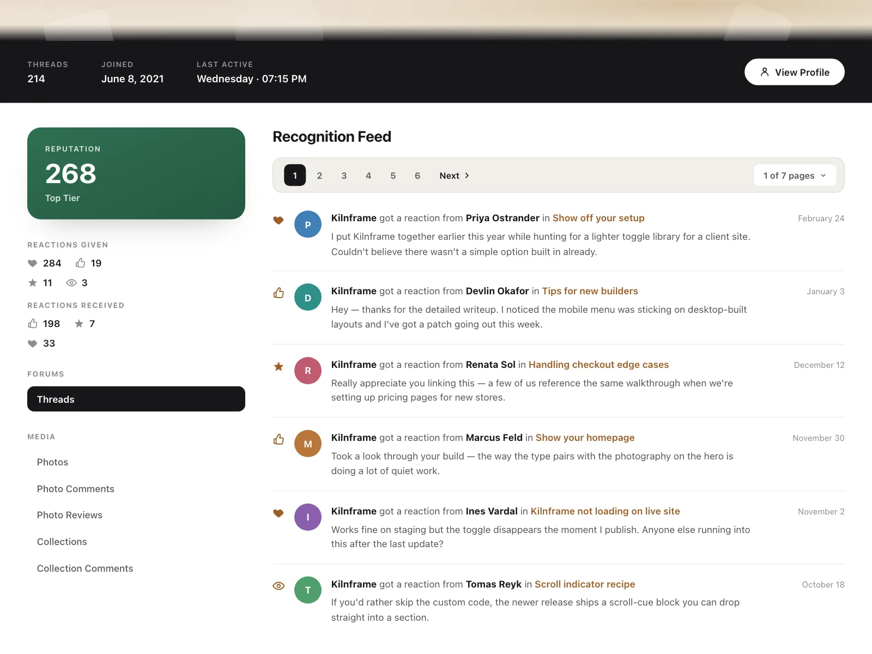Jump to page 2 of feed
Screen dimensions: 872x654
click(x=319, y=175)
